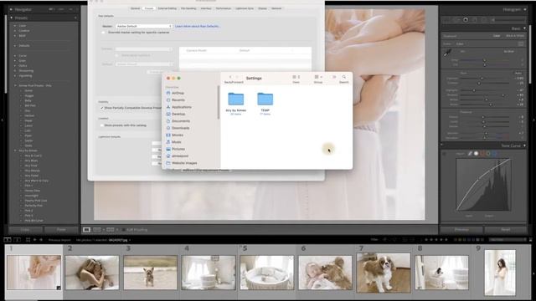Select the red channel curve icon
The image size is (536, 301).
click(x=482, y=154)
